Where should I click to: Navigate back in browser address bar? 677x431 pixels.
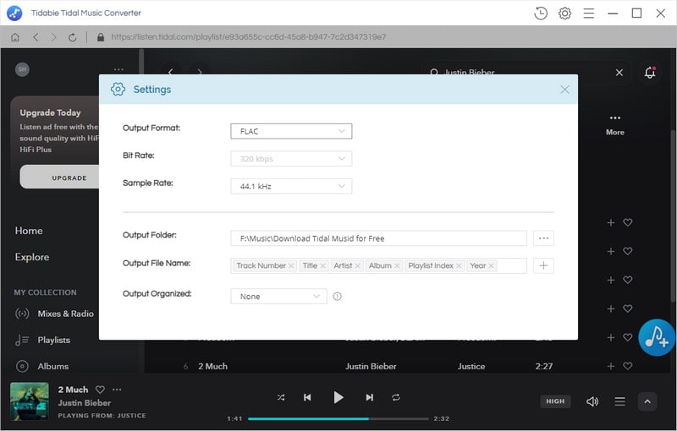click(36, 37)
